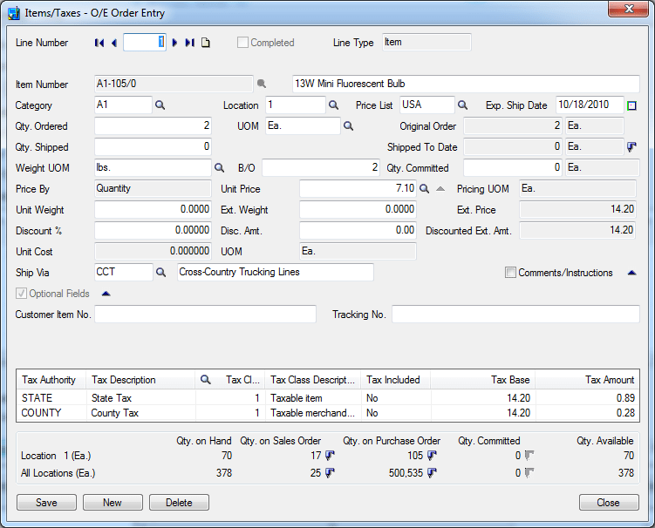Click the Price List field USA
The height and width of the screenshot is (528, 655).
[426, 105]
